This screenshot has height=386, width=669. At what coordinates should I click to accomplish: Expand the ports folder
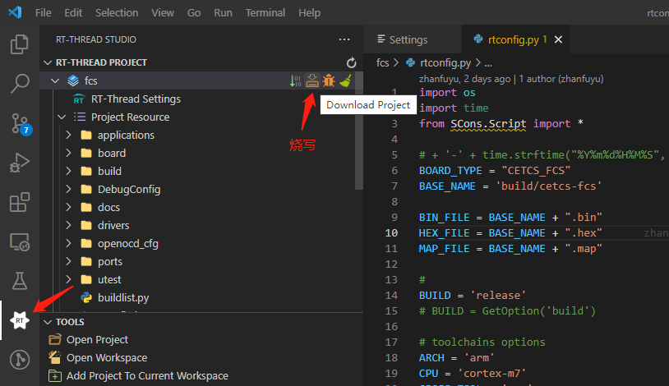[69, 261]
